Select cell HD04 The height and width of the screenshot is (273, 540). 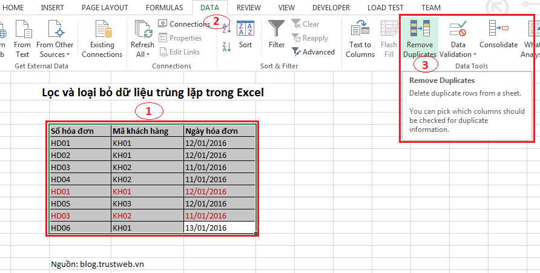pyautogui.click(x=80, y=179)
